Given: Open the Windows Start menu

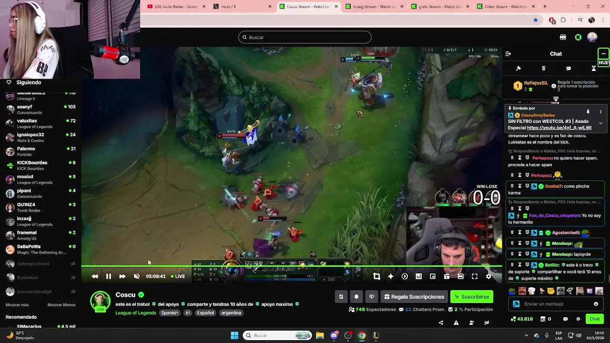Looking at the screenshot, I should point(234,335).
